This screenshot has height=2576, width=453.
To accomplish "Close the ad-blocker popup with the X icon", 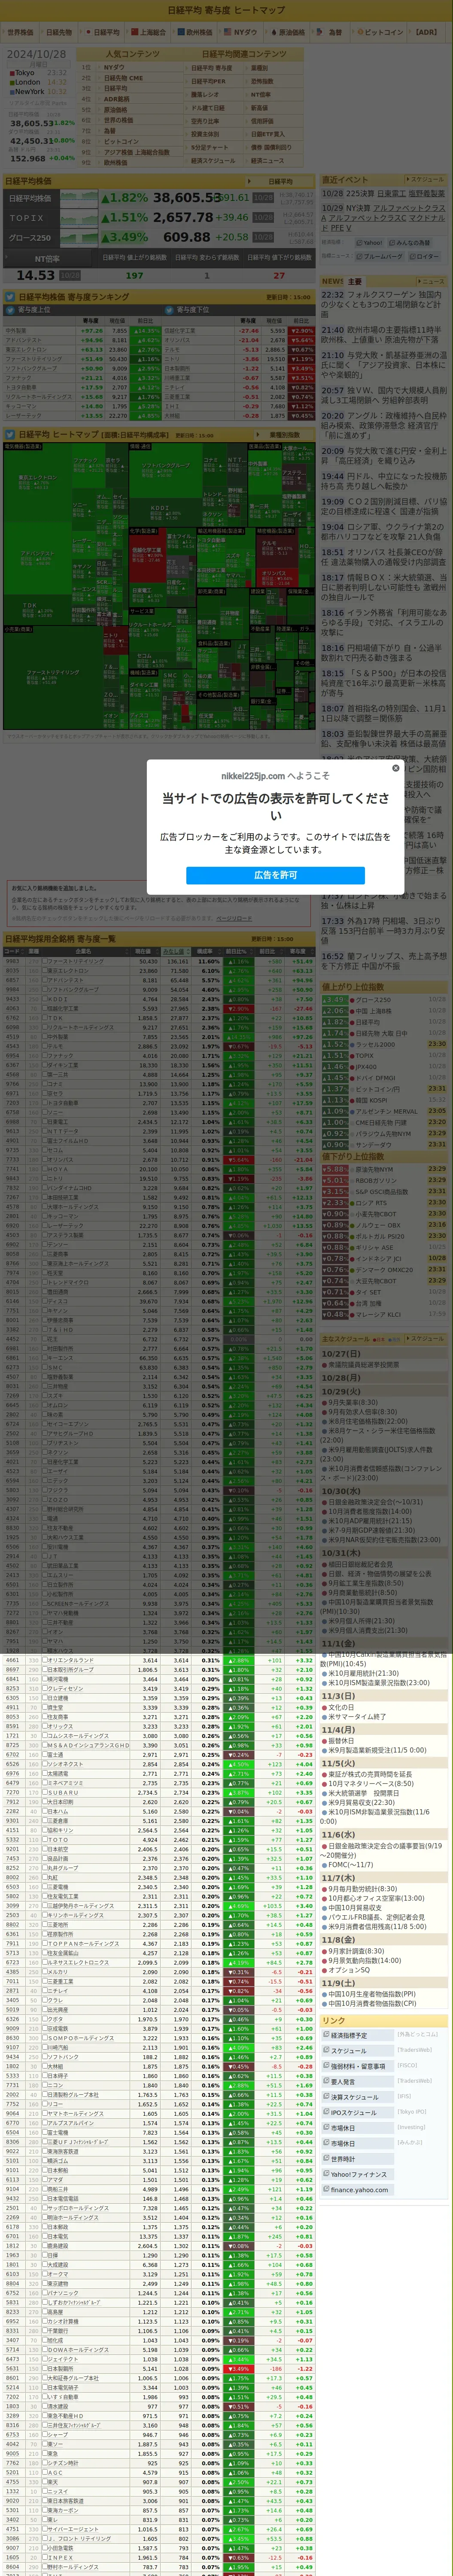I will [395, 768].
